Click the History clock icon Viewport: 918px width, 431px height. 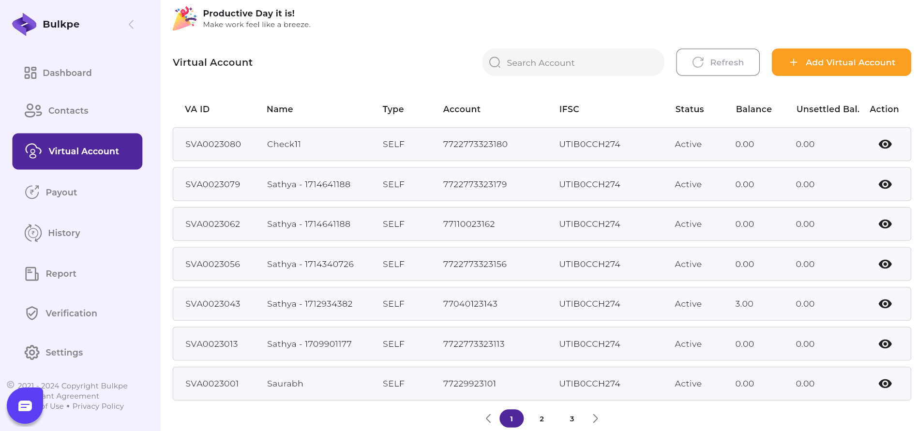click(x=33, y=233)
